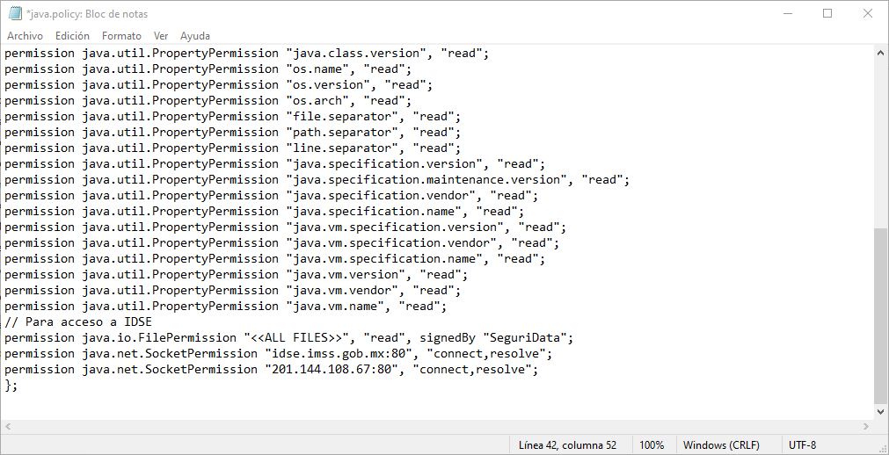
Task: Open the Edición menu
Action: coord(72,36)
